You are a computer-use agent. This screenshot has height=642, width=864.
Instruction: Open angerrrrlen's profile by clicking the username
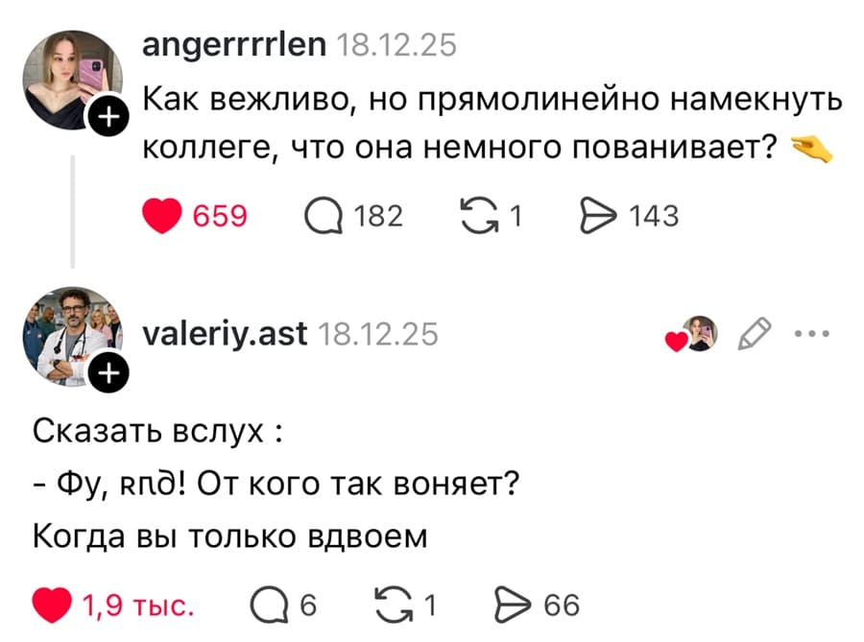233,45
